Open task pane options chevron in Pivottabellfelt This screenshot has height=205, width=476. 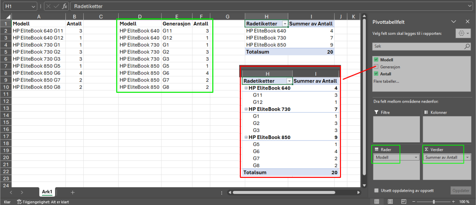[x=453, y=22]
